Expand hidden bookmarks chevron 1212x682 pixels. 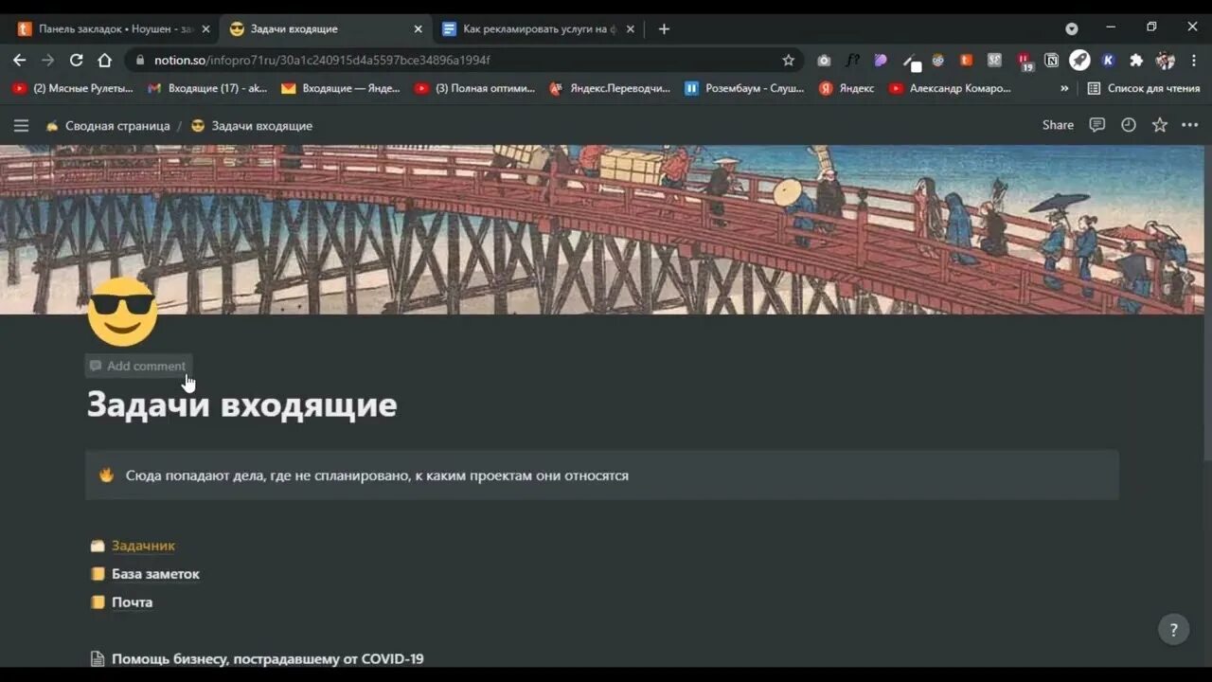coord(1064,88)
